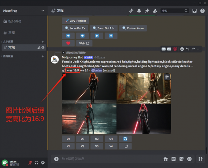
Task: Pan image right with right arrow button
Action: click(82, 36)
